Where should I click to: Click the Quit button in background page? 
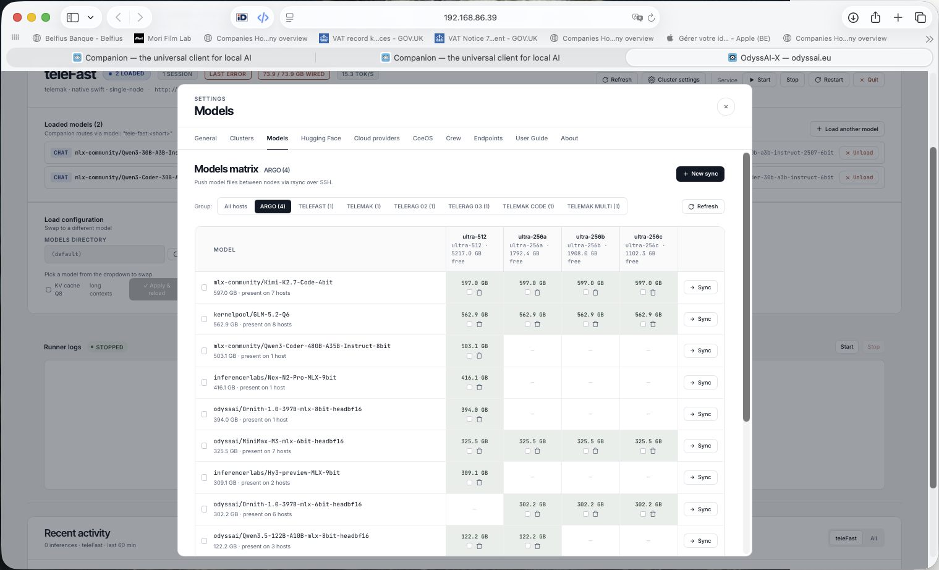coord(869,80)
